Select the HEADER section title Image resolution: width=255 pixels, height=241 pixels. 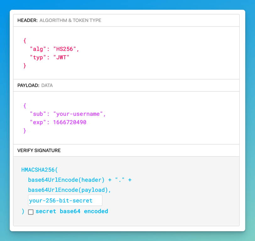point(28,20)
